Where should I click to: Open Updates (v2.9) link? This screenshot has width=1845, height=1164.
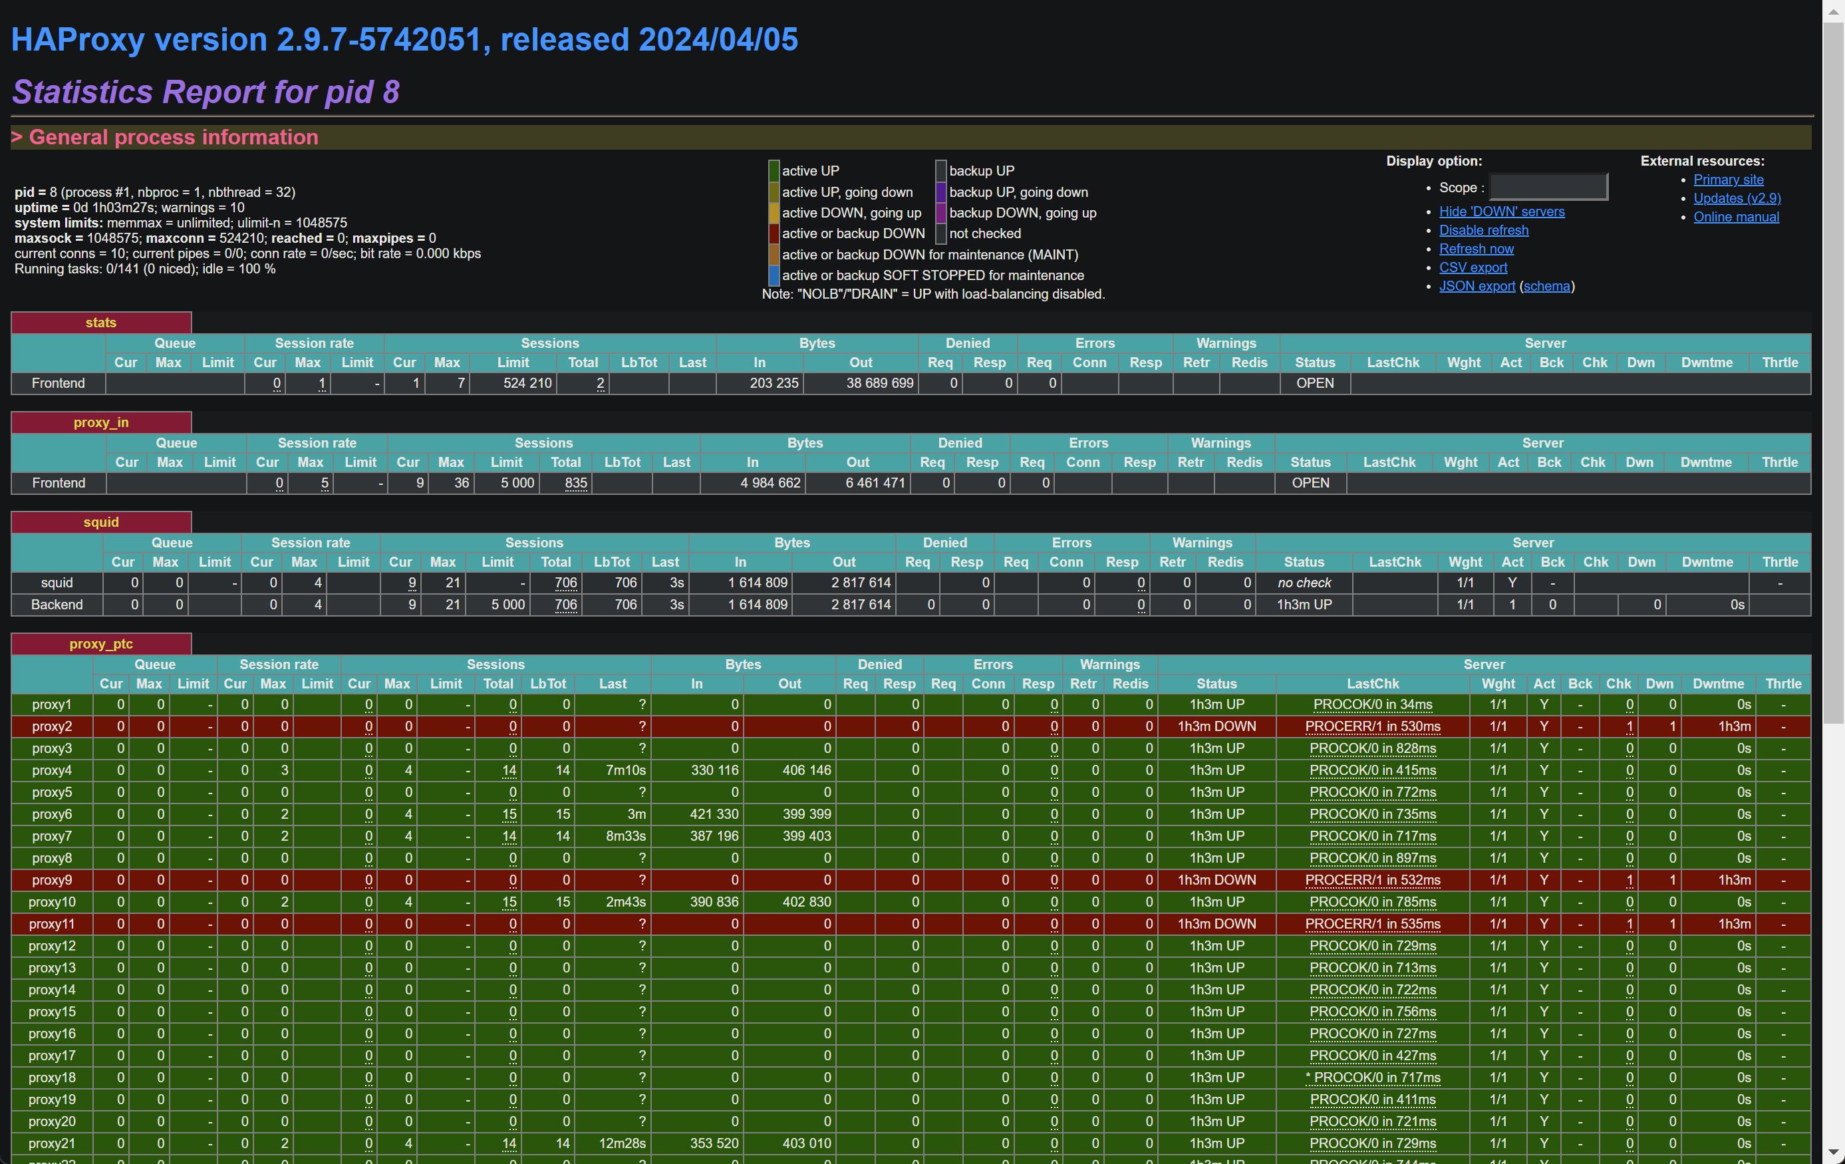pyautogui.click(x=1736, y=198)
